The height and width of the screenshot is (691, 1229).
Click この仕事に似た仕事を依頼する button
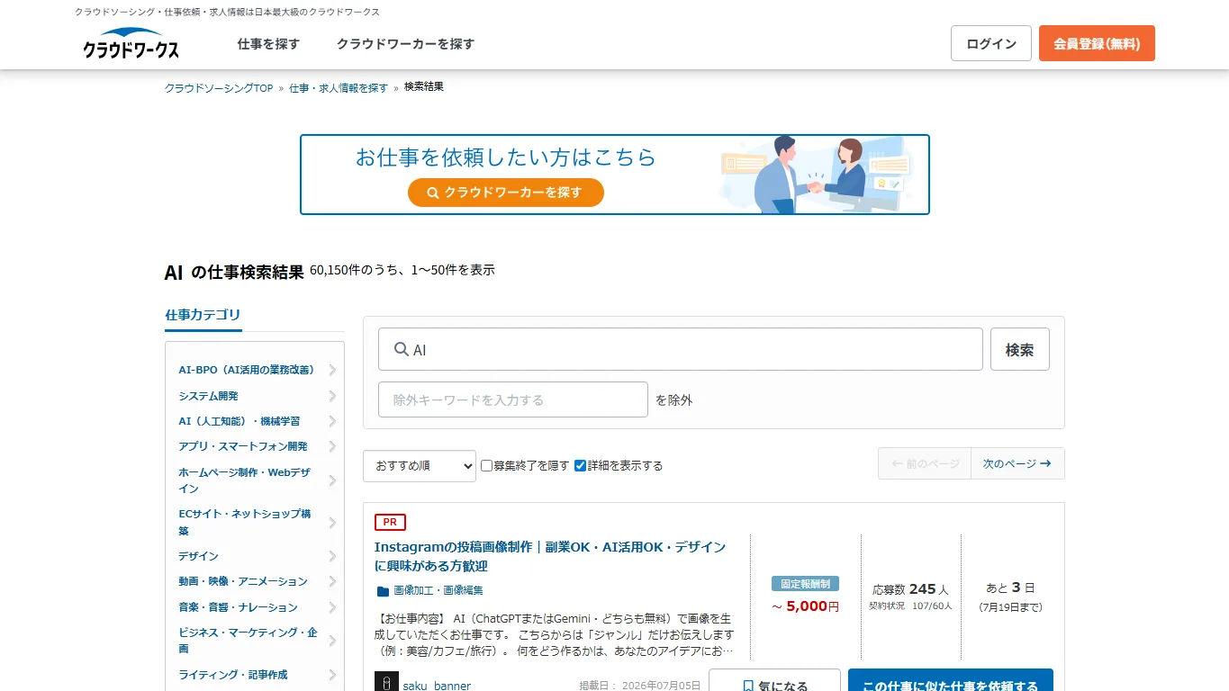(x=951, y=680)
